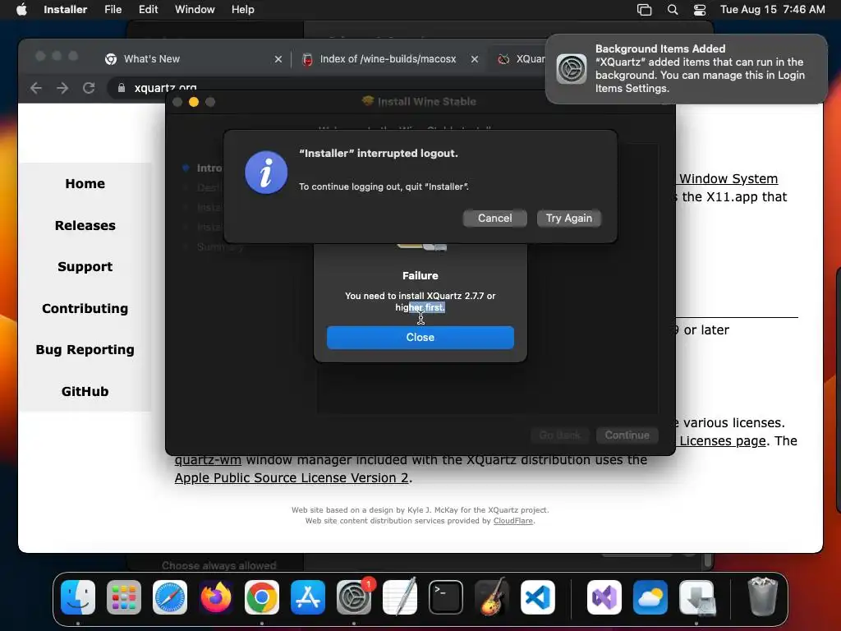Click Cancel in the interrupted logout dialog
The width and height of the screenshot is (841, 631).
pos(494,218)
